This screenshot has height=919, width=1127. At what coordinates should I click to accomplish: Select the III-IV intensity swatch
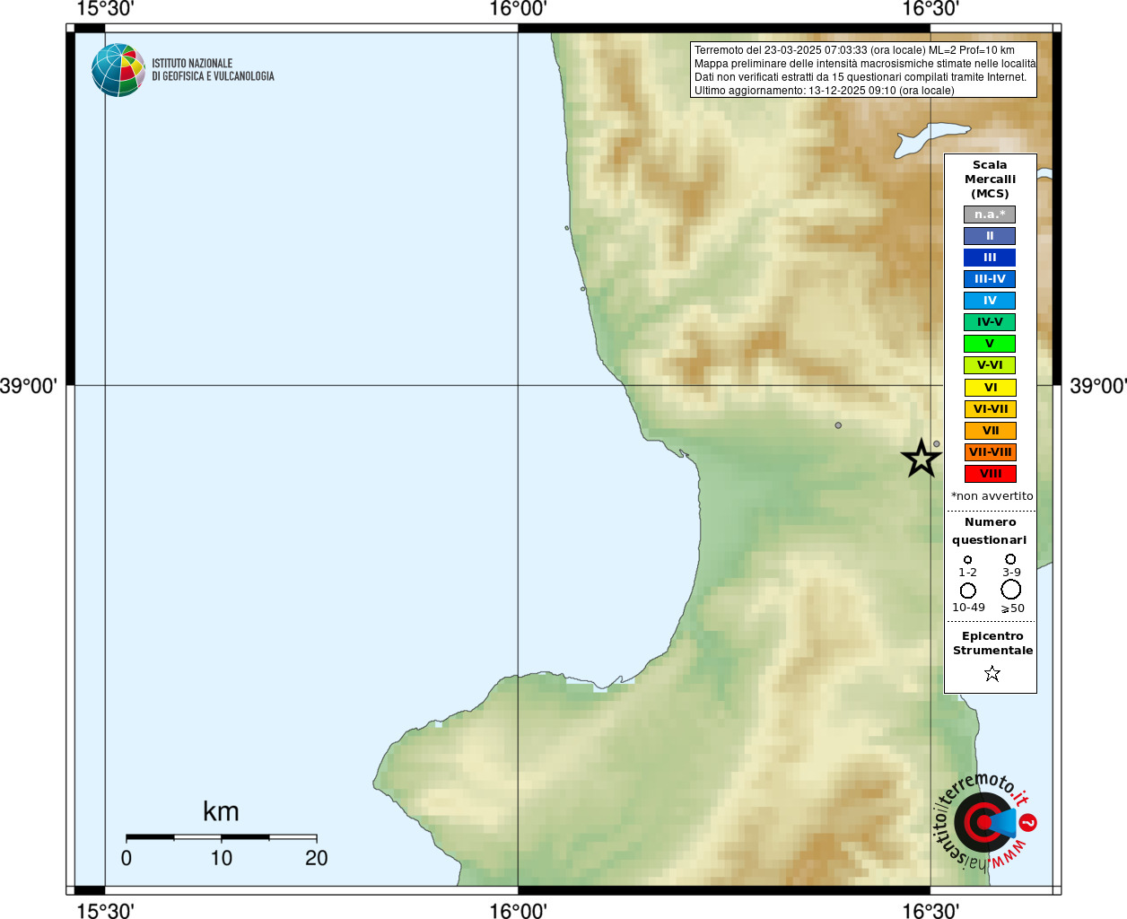point(990,279)
